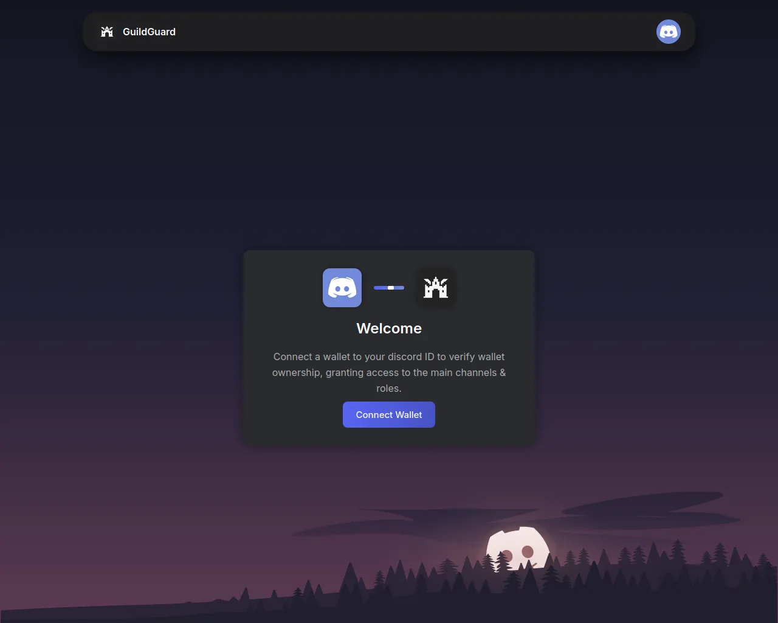778x623 pixels.
Task: Click the Connect Wallet button
Action: pos(389,415)
